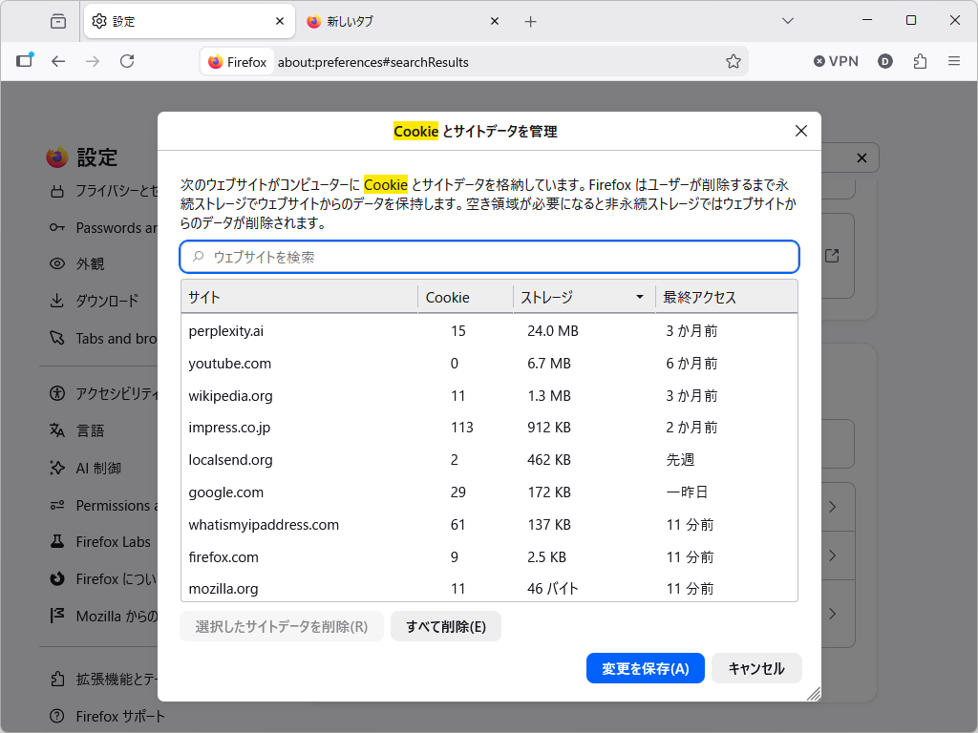Open AI 制御 in settings sidebar
Image resolution: width=978 pixels, height=733 pixels.
click(x=98, y=468)
